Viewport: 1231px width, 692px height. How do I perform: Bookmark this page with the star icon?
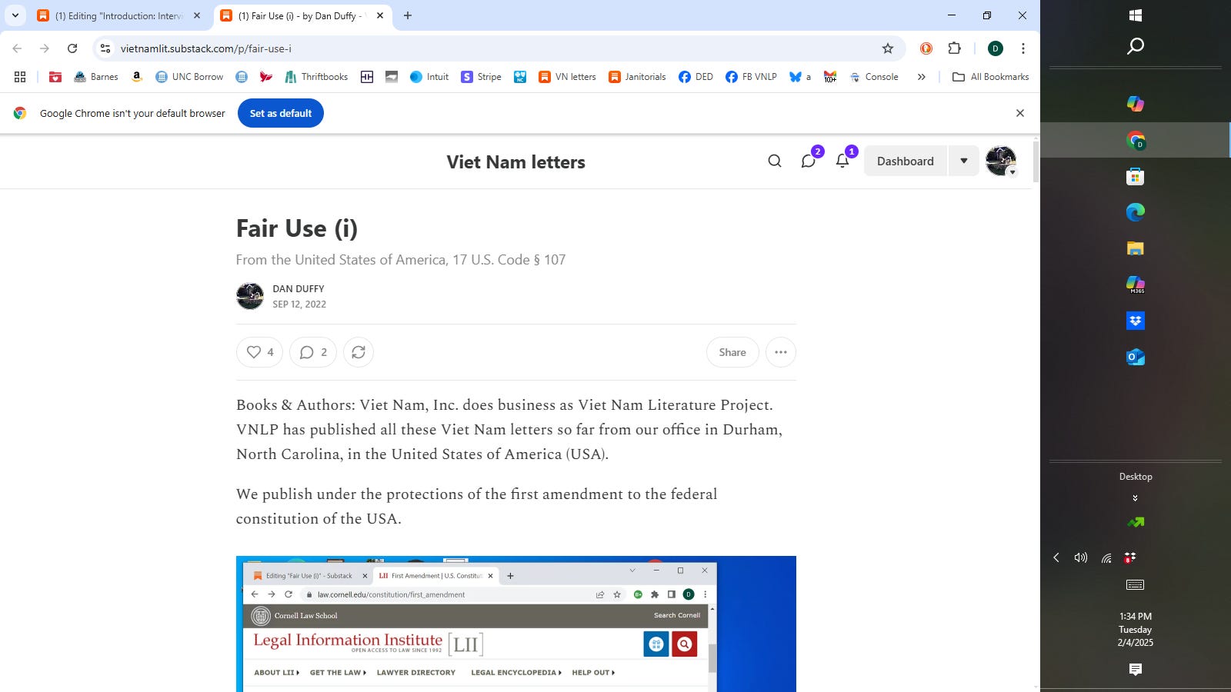click(x=888, y=48)
